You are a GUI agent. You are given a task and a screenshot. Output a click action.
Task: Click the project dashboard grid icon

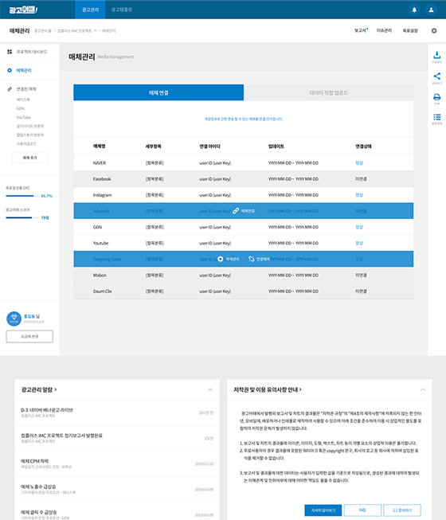point(10,52)
